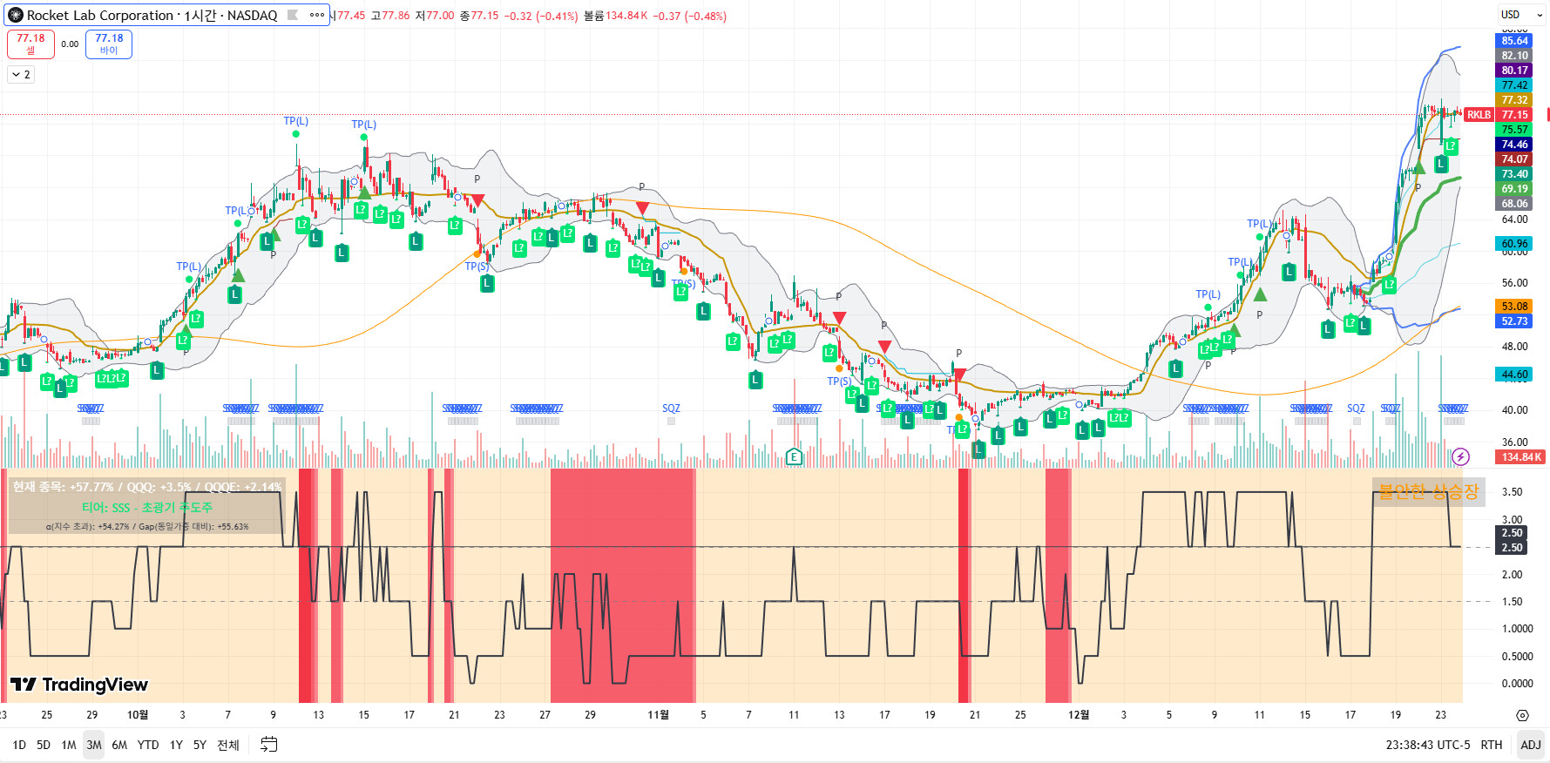Choose the YTD time range
The height and width of the screenshot is (763, 1550).
click(148, 745)
